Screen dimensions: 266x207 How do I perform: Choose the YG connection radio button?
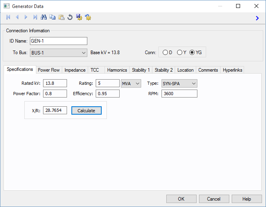pos(192,53)
